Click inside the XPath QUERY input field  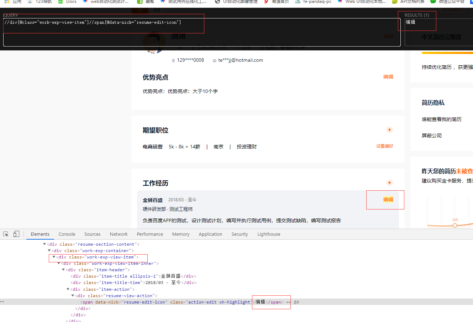103,23
